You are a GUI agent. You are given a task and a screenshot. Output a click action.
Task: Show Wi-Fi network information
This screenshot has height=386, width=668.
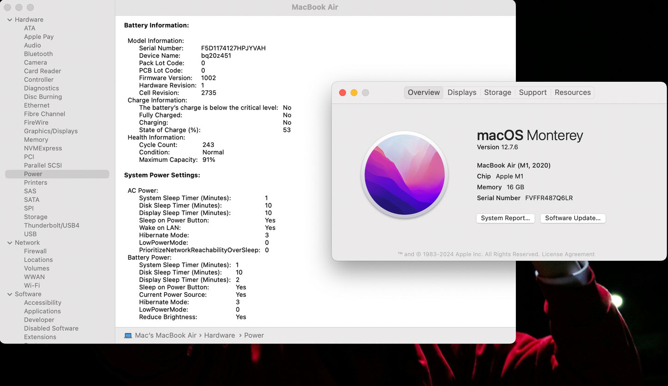(x=32, y=286)
